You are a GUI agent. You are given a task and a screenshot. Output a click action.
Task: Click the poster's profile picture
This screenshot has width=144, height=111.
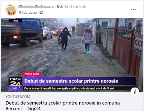(11, 10)
